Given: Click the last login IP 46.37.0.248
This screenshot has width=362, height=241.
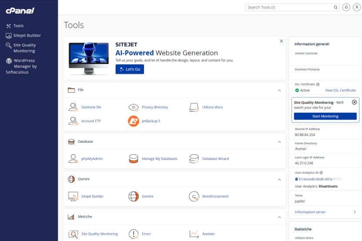Looking at the screenshot, I should (x=304, y=163).
